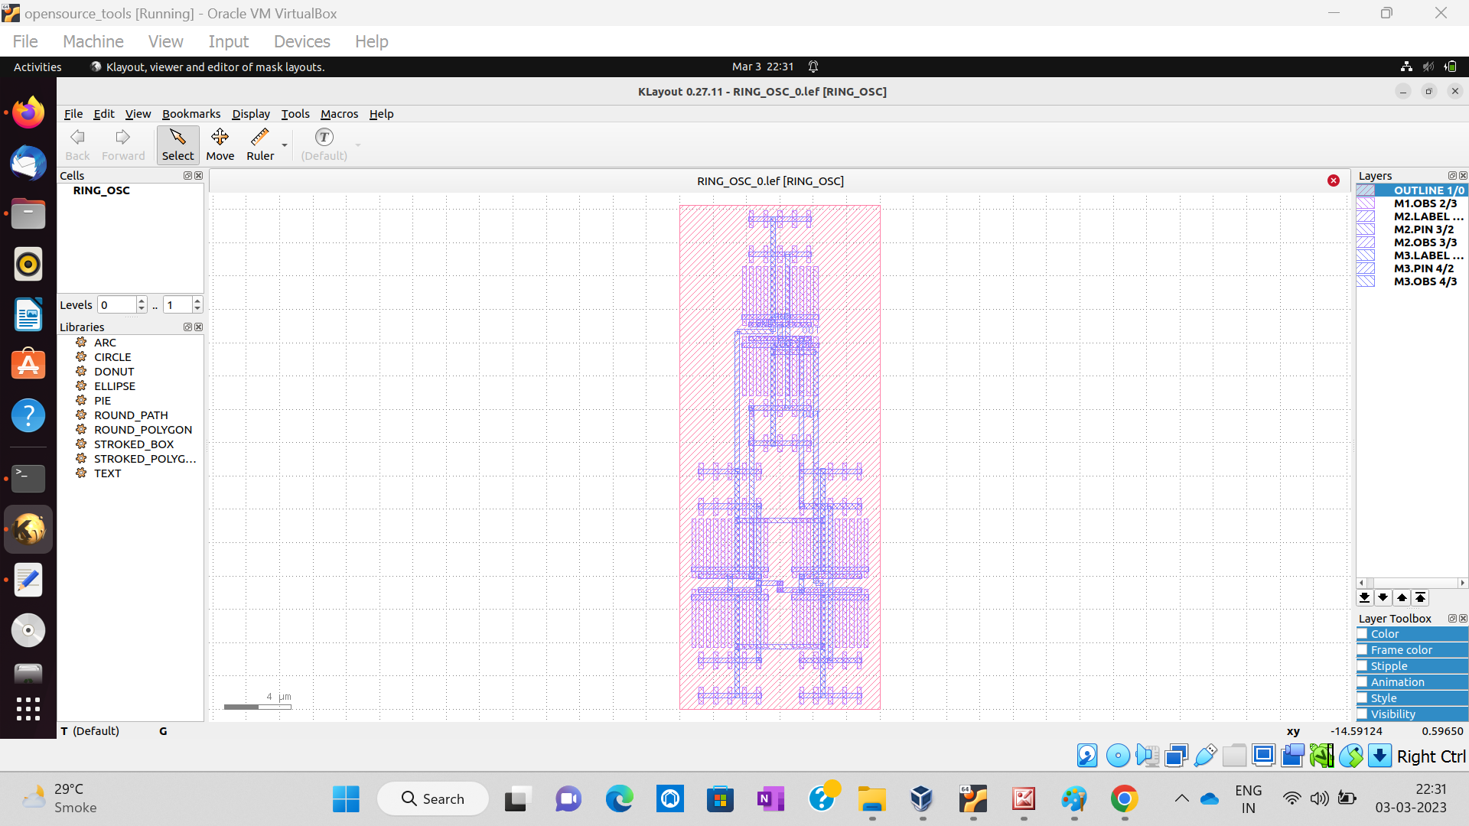This screenshot has width=1469, height=826.
Task: Open Firefox from the Ubuntu dock
Action: tap(28, 113)
